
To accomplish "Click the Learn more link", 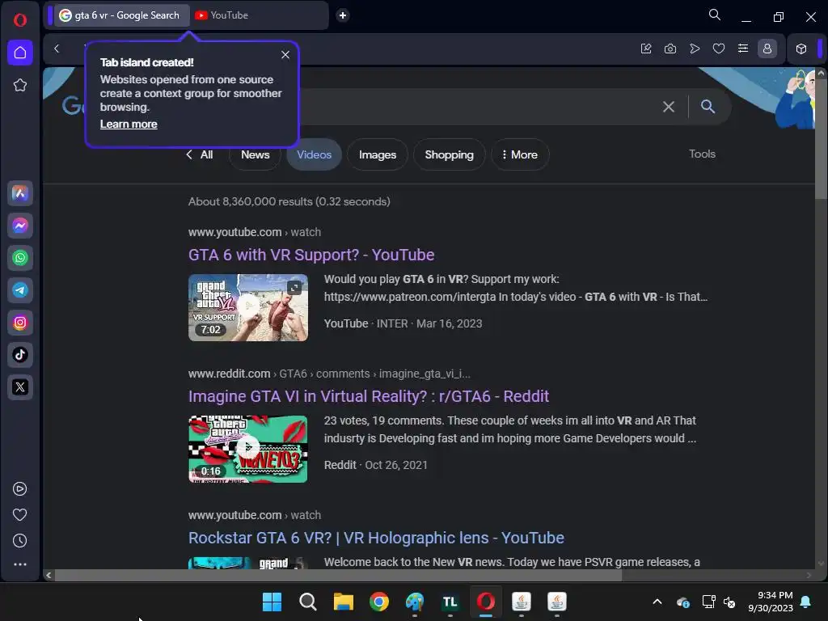I will (x=129, y=124).
